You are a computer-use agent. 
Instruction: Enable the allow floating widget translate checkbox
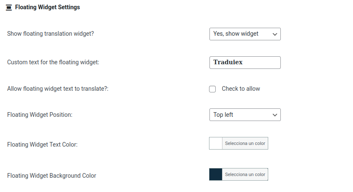pos(212,89)
